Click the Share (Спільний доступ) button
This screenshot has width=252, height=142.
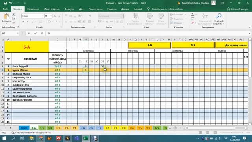[237, 9]
